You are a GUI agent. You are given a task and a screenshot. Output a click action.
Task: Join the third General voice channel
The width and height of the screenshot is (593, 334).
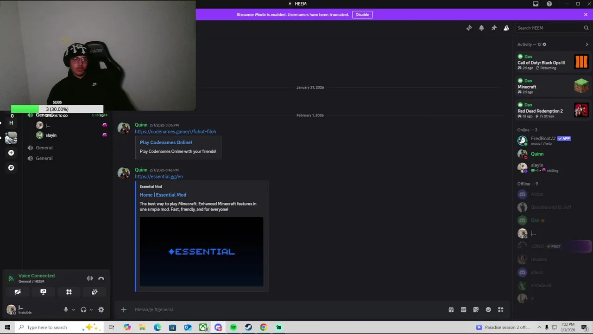[x=44, y=158]
